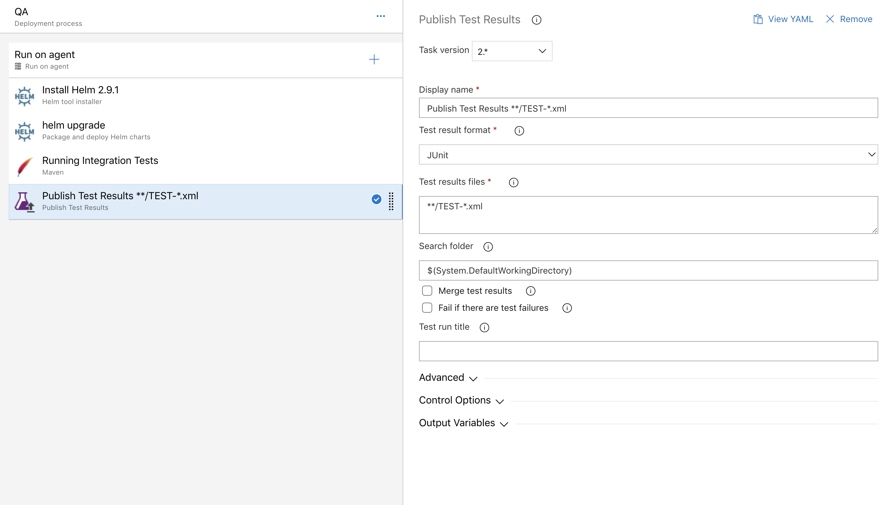Open info tooltip beside Publish Test Results title
Screen dimensions: 894x505
[536, 20]
